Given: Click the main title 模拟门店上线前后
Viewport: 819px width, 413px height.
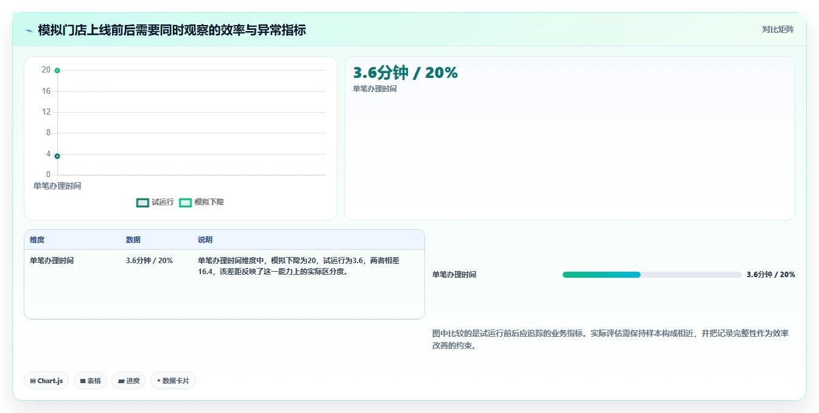Looking at the screenshot, I should (172, 30).
